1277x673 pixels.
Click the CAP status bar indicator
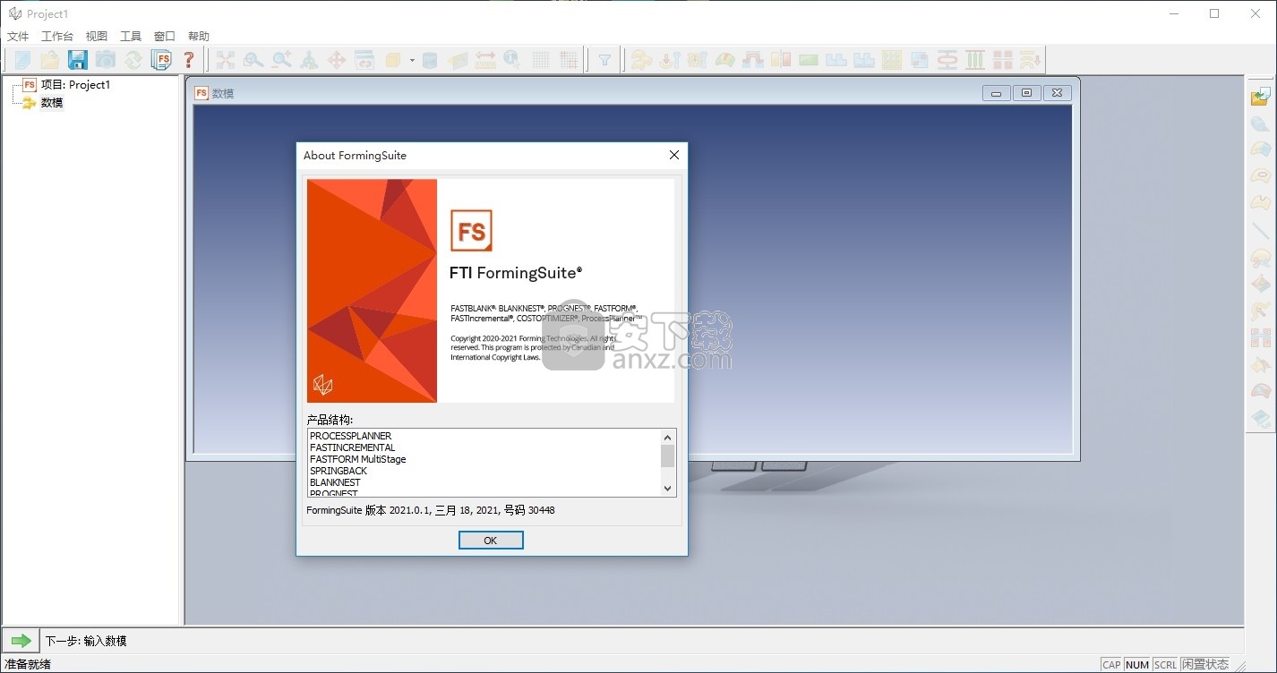[x=1111, y=665]
